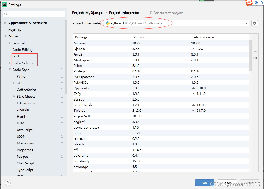Click the project-level icon beside Properties
The width and height of the screenshot is (264, 189).
pyautogui.click(x=62, y=150)
